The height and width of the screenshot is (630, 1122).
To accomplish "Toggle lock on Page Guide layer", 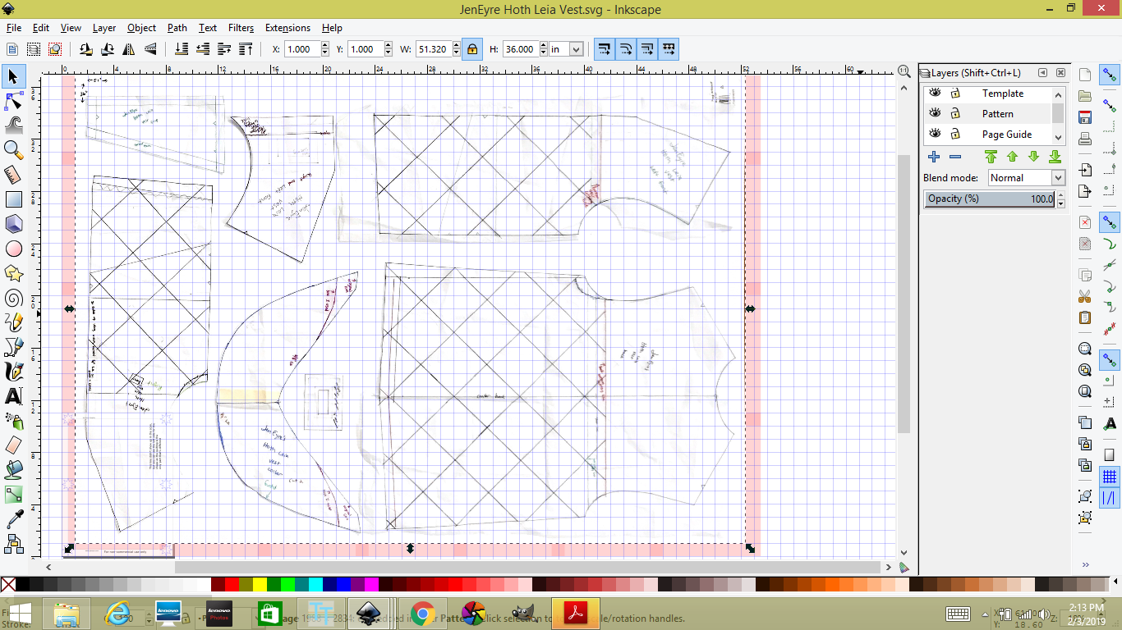I will coord(955,134).
